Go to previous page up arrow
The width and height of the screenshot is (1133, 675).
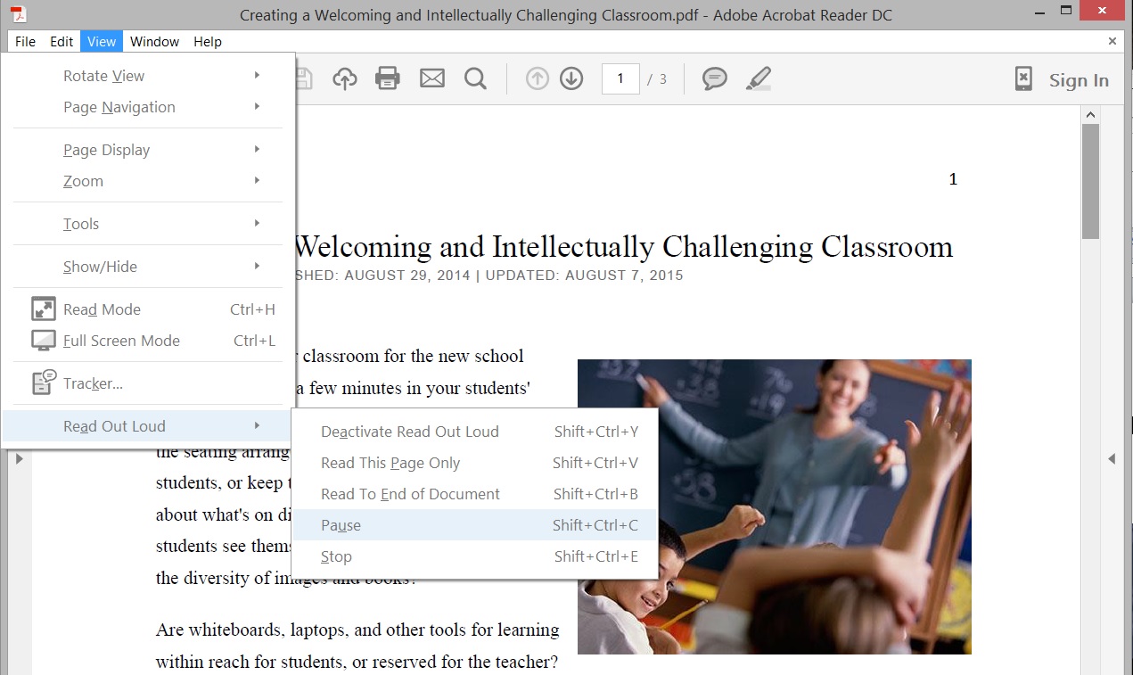tap(537, 78)
